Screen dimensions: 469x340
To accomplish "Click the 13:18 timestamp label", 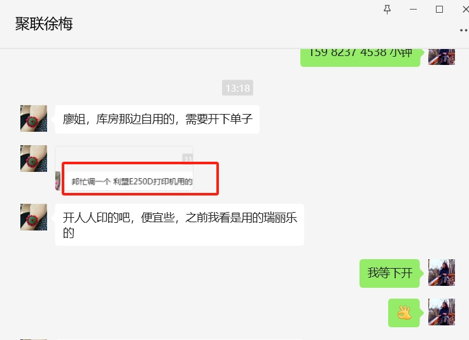I will point(237,88).
